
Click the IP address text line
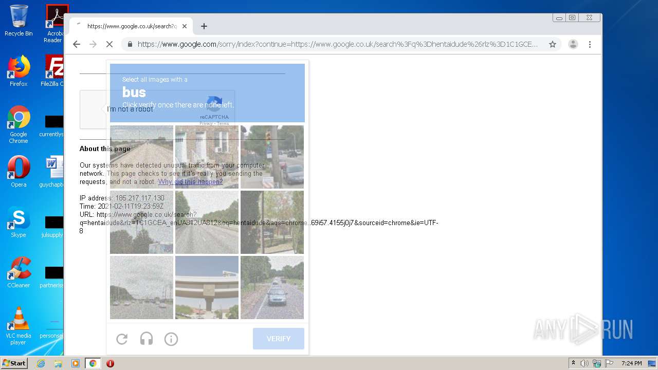pos(122,198)
